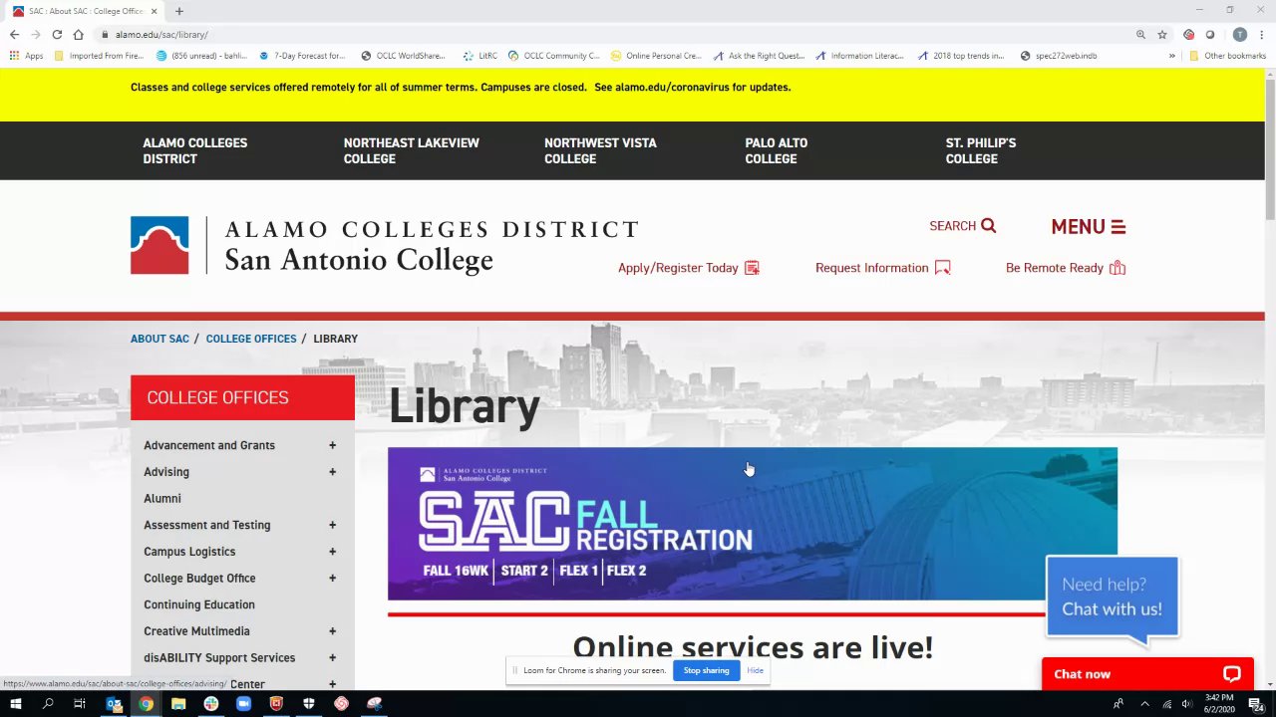
Task: Go to Northeast Lakeview College
Action: (411, 150)
